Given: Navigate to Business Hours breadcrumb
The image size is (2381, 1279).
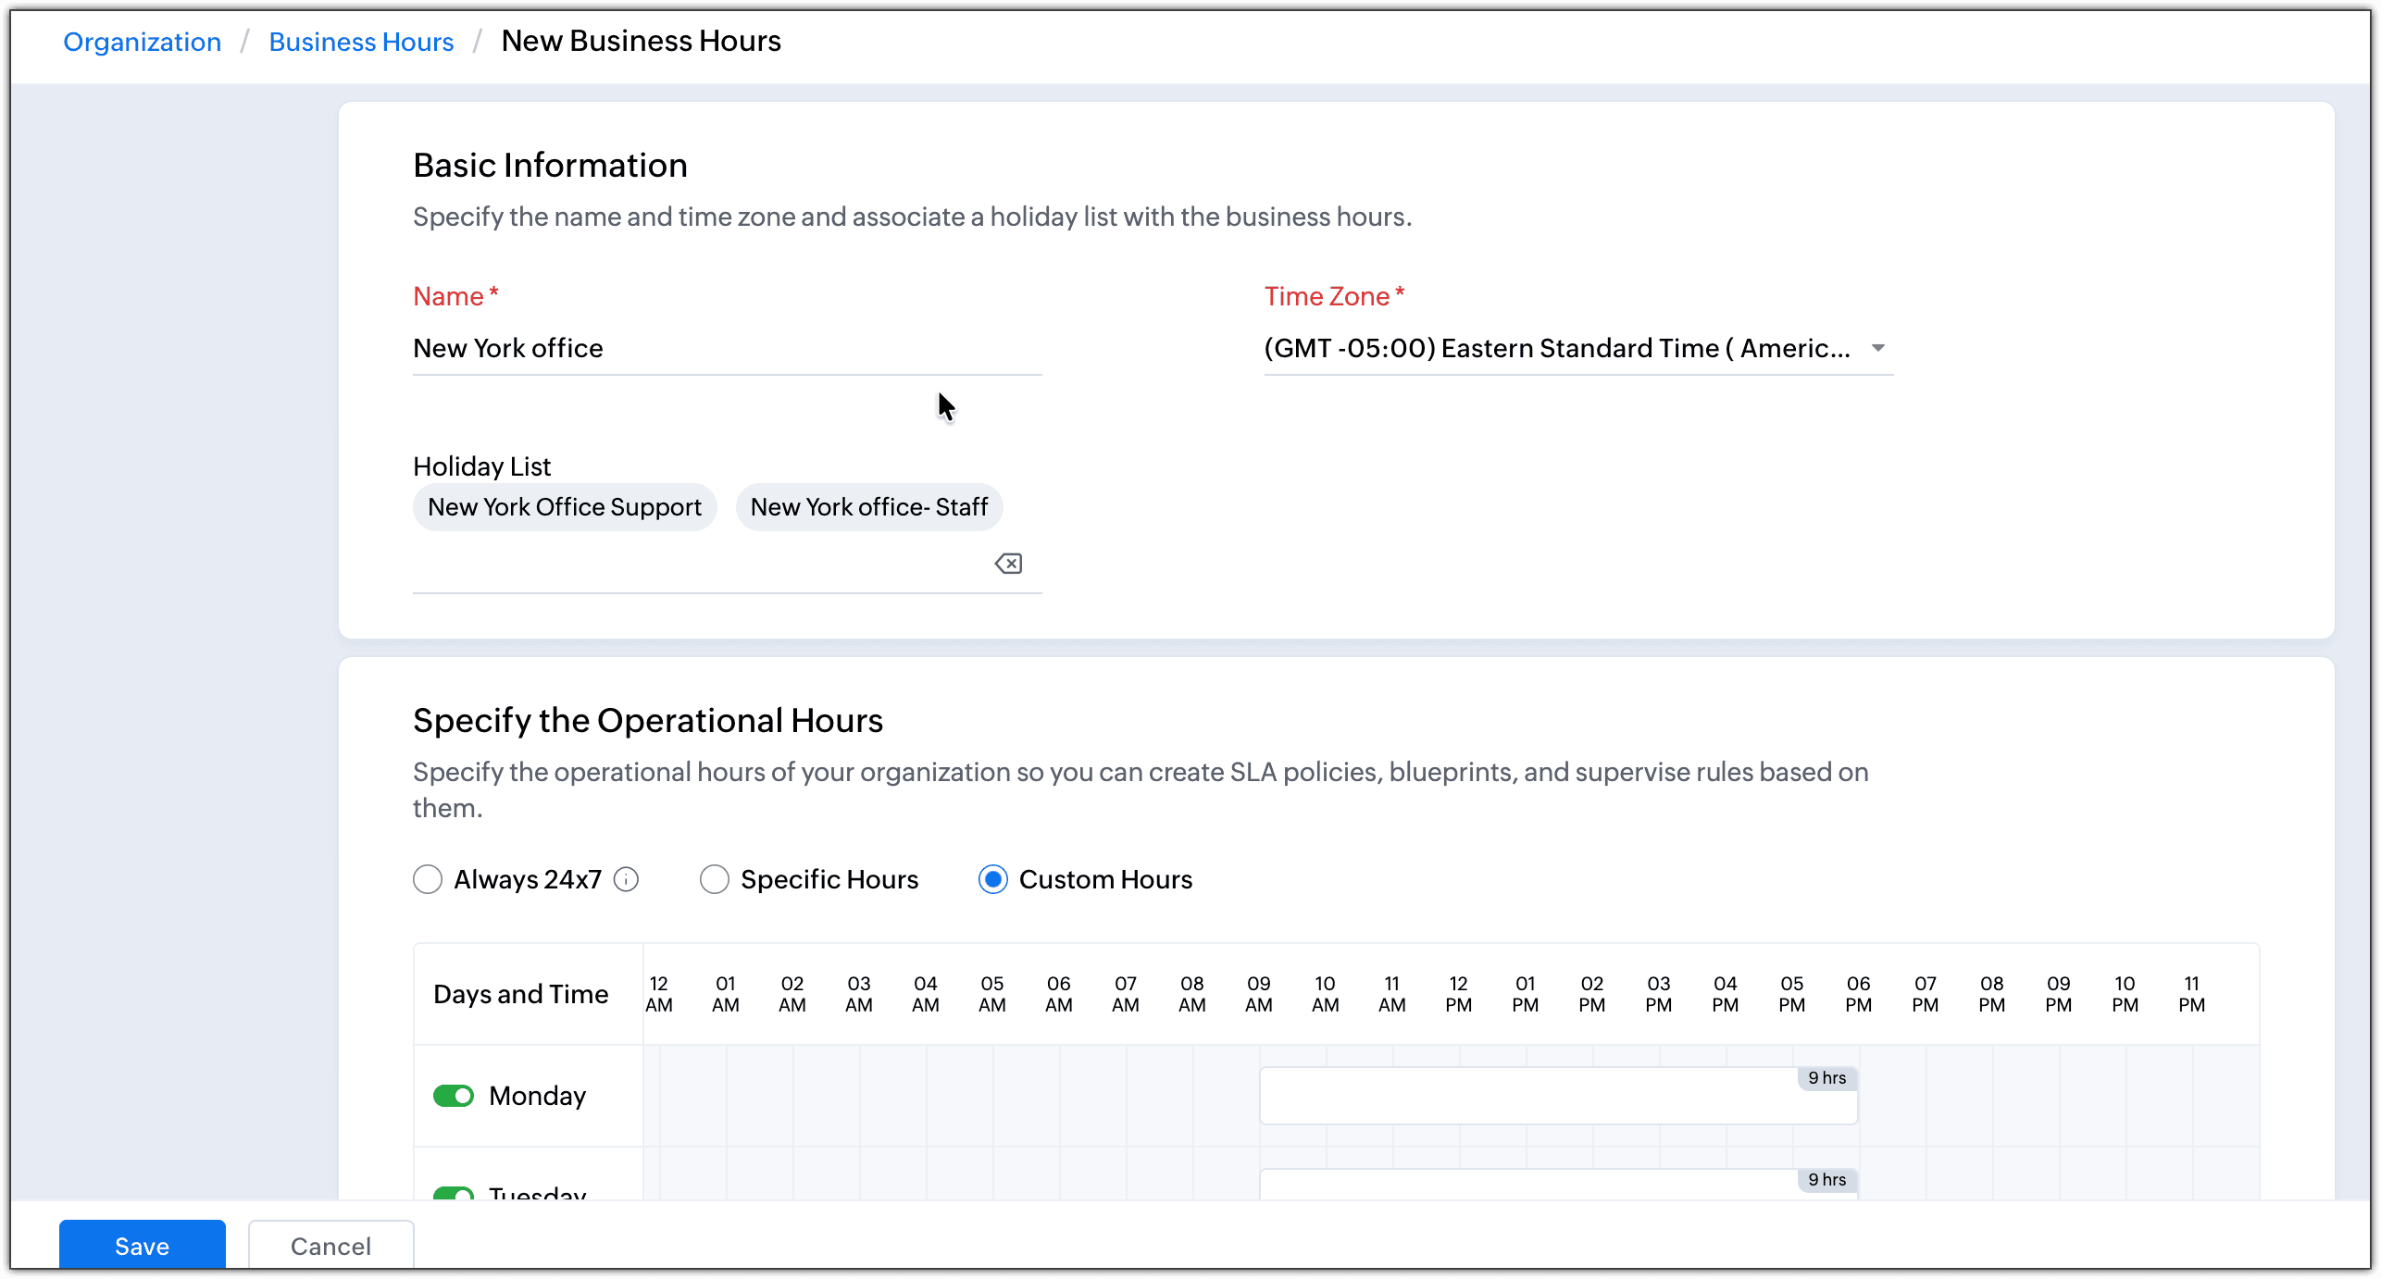Looking at the screenshot, I should (x=361, y=42).
